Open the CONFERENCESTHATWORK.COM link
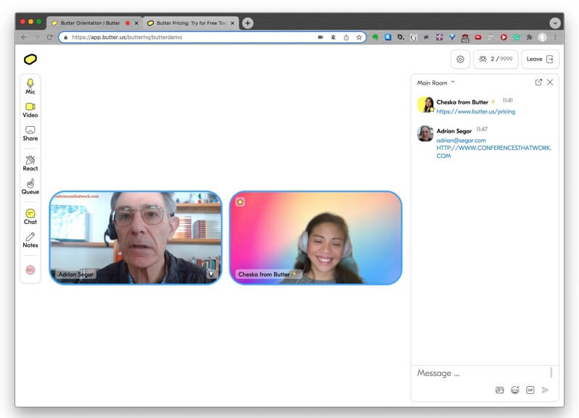579x418 pixels. 493,151
